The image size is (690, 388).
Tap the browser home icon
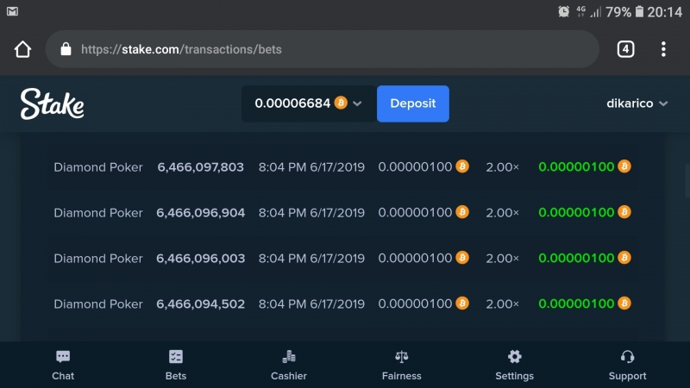coord(23,49)
